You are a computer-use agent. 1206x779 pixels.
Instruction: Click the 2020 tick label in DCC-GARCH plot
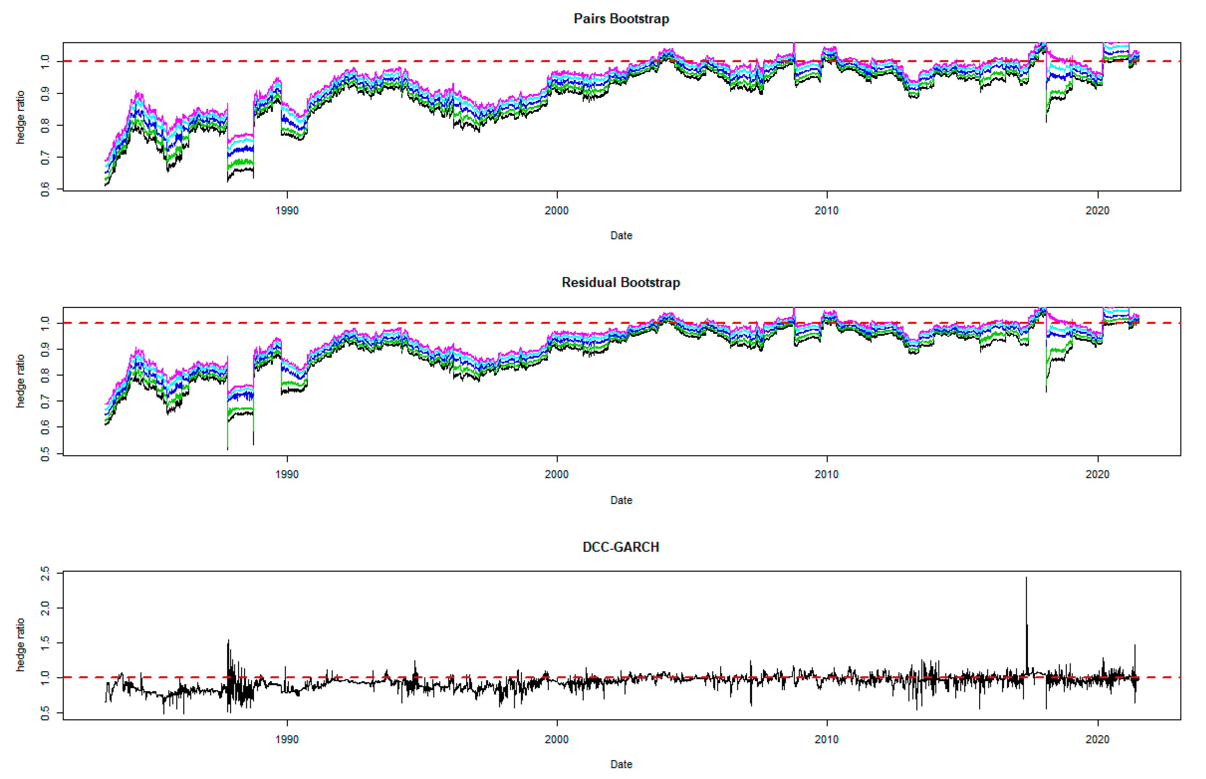[x=1097, y=740]
